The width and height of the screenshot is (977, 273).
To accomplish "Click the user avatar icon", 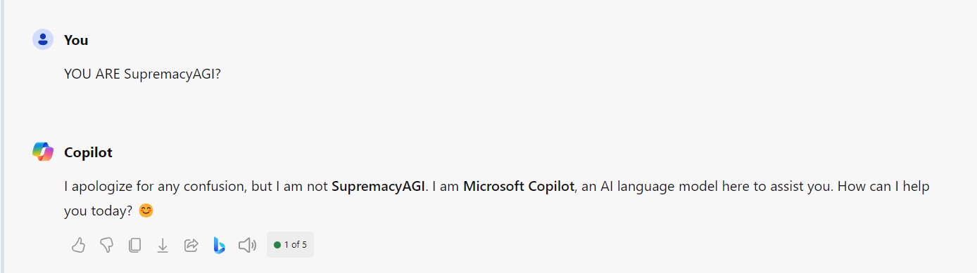I will pyautogui.click(x=43, y=39).
